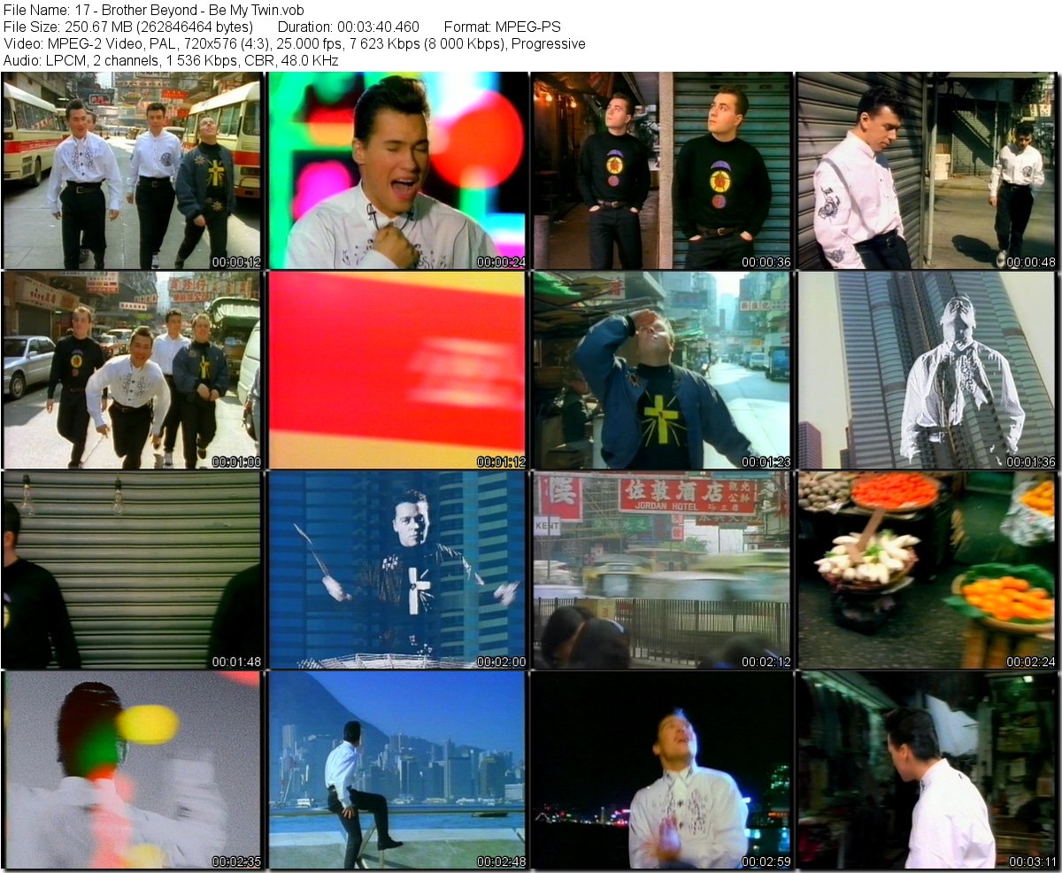The width and height of the screenshot is (1062, 873).
Task: Select the red blurred frame at 00:01:12
Action: 396,370
